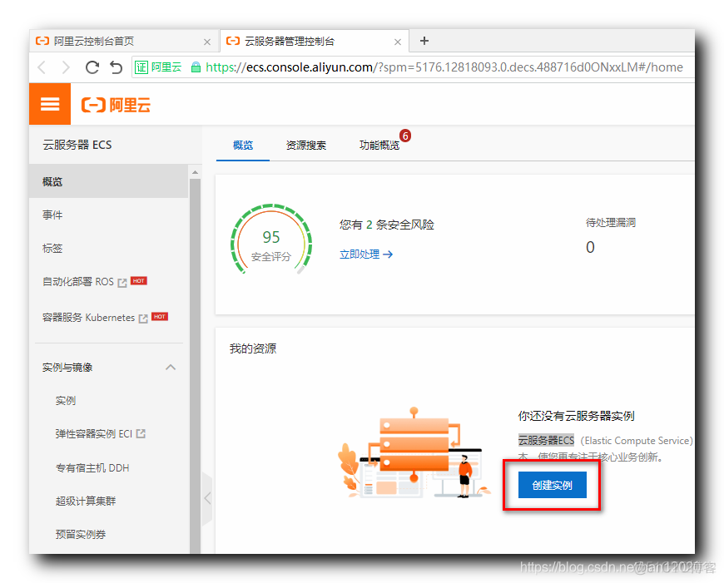Click the 我的资源 heading
This screenshot has width=724, height=583.
253,348
